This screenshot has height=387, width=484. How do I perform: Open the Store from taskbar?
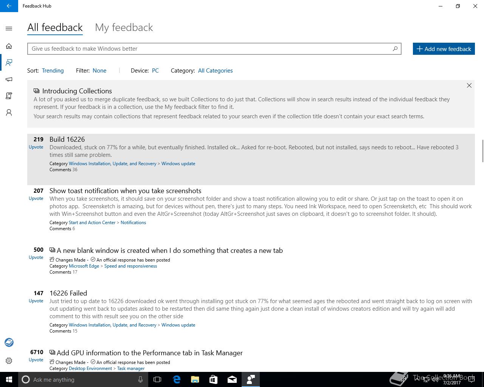(x=213, y=379)
